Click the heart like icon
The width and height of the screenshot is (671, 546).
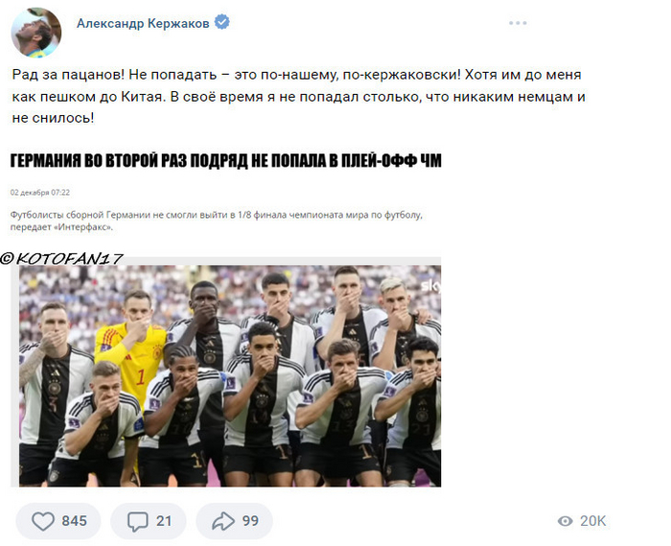coord(43,521)
